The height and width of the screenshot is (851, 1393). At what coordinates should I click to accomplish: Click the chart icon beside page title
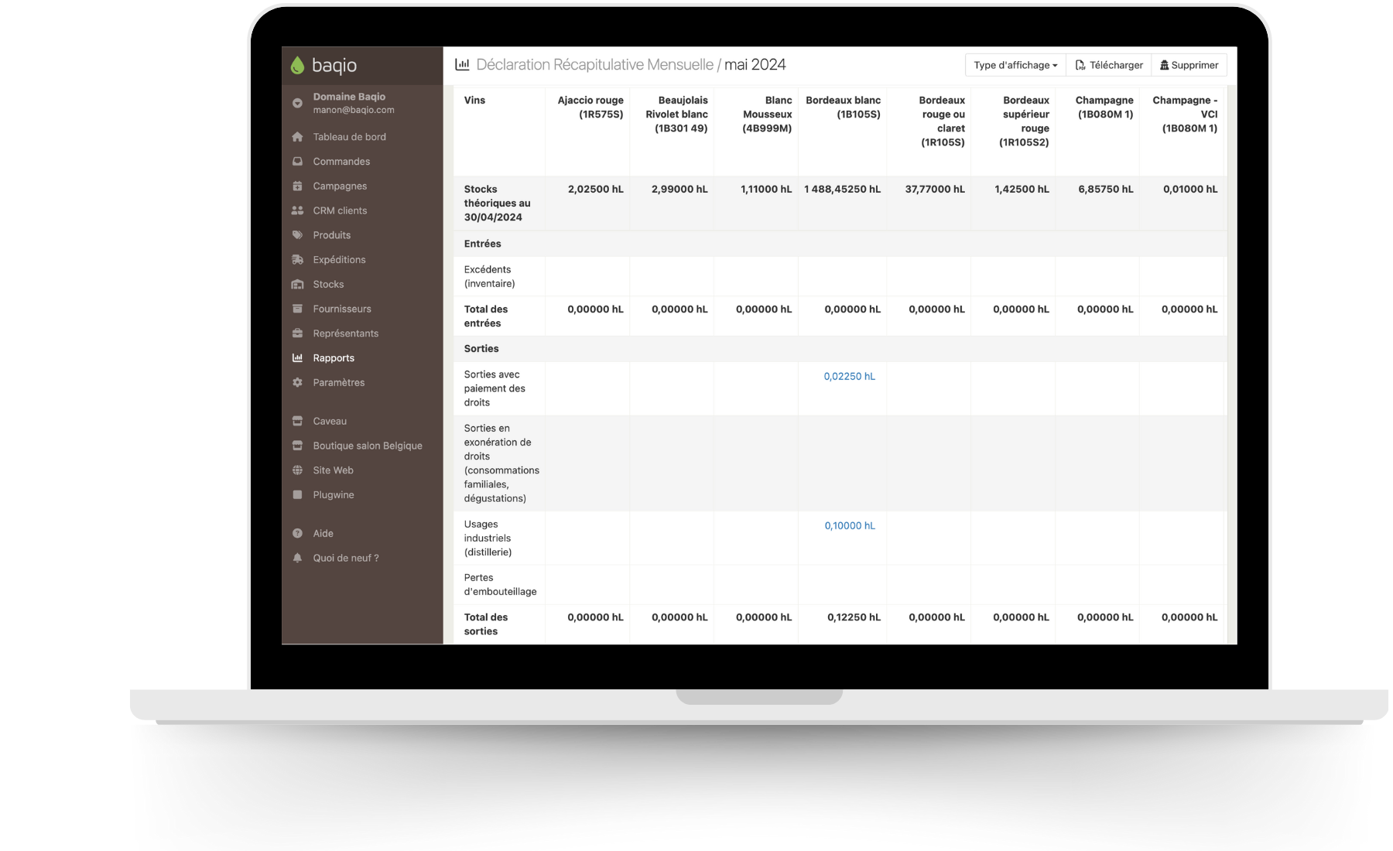(462, 65)
